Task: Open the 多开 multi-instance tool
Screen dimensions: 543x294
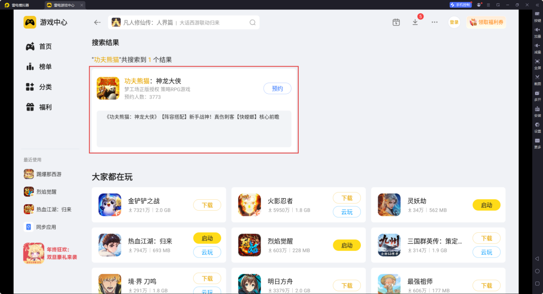Action: pyautogui.click(x=537, y=95)
